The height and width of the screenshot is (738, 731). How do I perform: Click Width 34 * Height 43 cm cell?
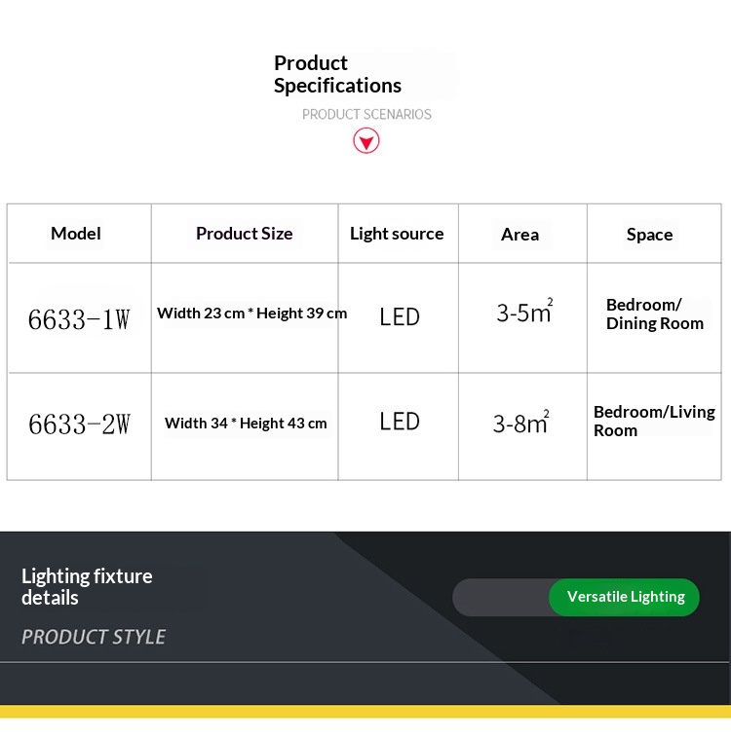coord(246,424)
